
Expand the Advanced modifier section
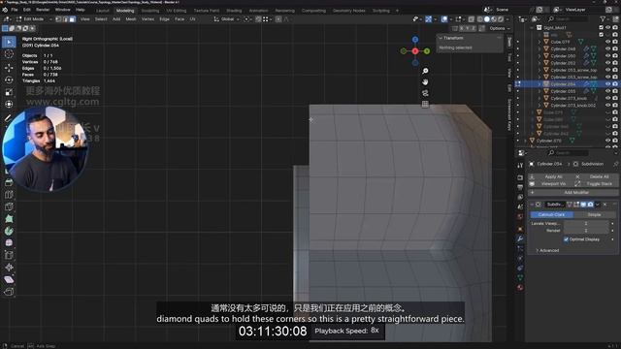[547, 250]
